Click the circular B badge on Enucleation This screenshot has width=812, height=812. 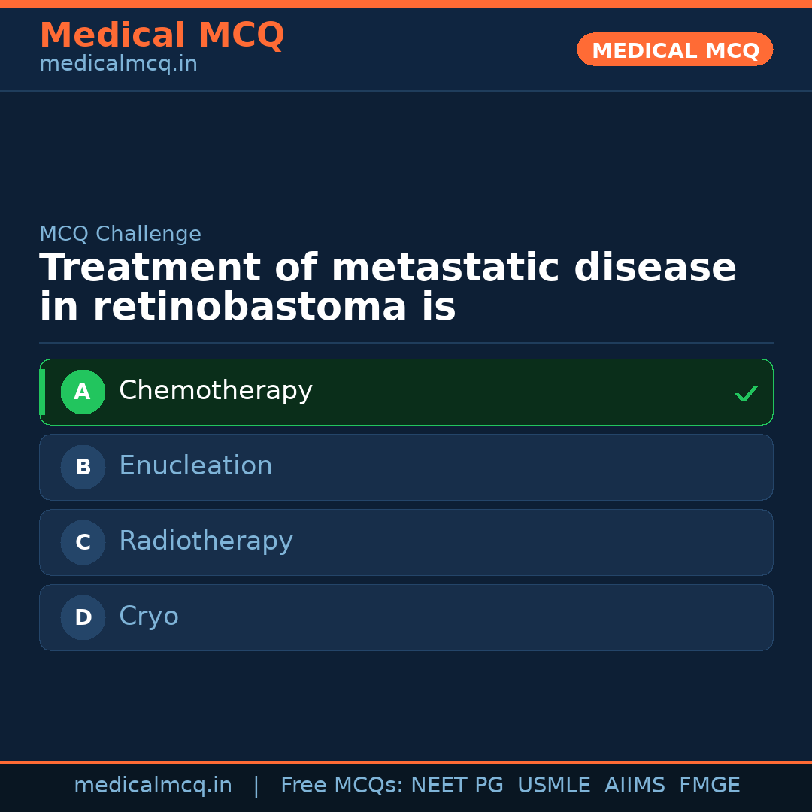coord(83,467)
